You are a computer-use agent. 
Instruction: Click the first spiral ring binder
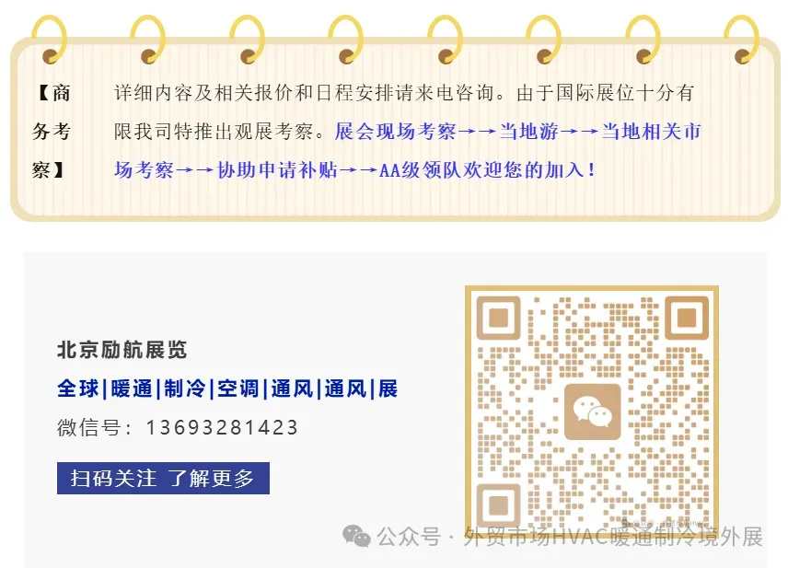point(50,41)
